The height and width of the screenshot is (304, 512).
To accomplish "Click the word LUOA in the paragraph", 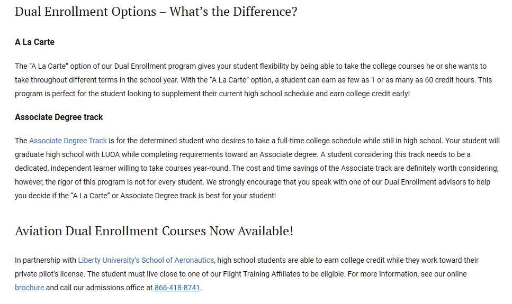I will [110, 154].
